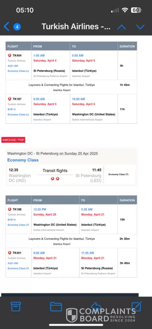Viewport: 152px width, 329px height.
Task: Tap the 10:50 AM arrival time link
Action: [x=79, y=99]
